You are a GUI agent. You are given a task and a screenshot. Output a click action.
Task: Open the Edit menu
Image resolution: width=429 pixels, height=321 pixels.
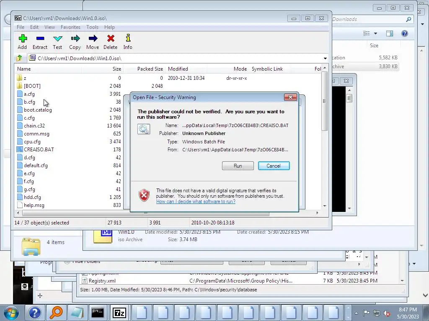[34, 27]
